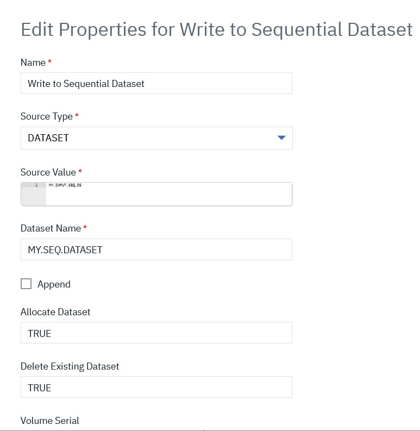Enable the Append checkbox
This screenshot has height=431, width=420.
[x=26, y=284]
